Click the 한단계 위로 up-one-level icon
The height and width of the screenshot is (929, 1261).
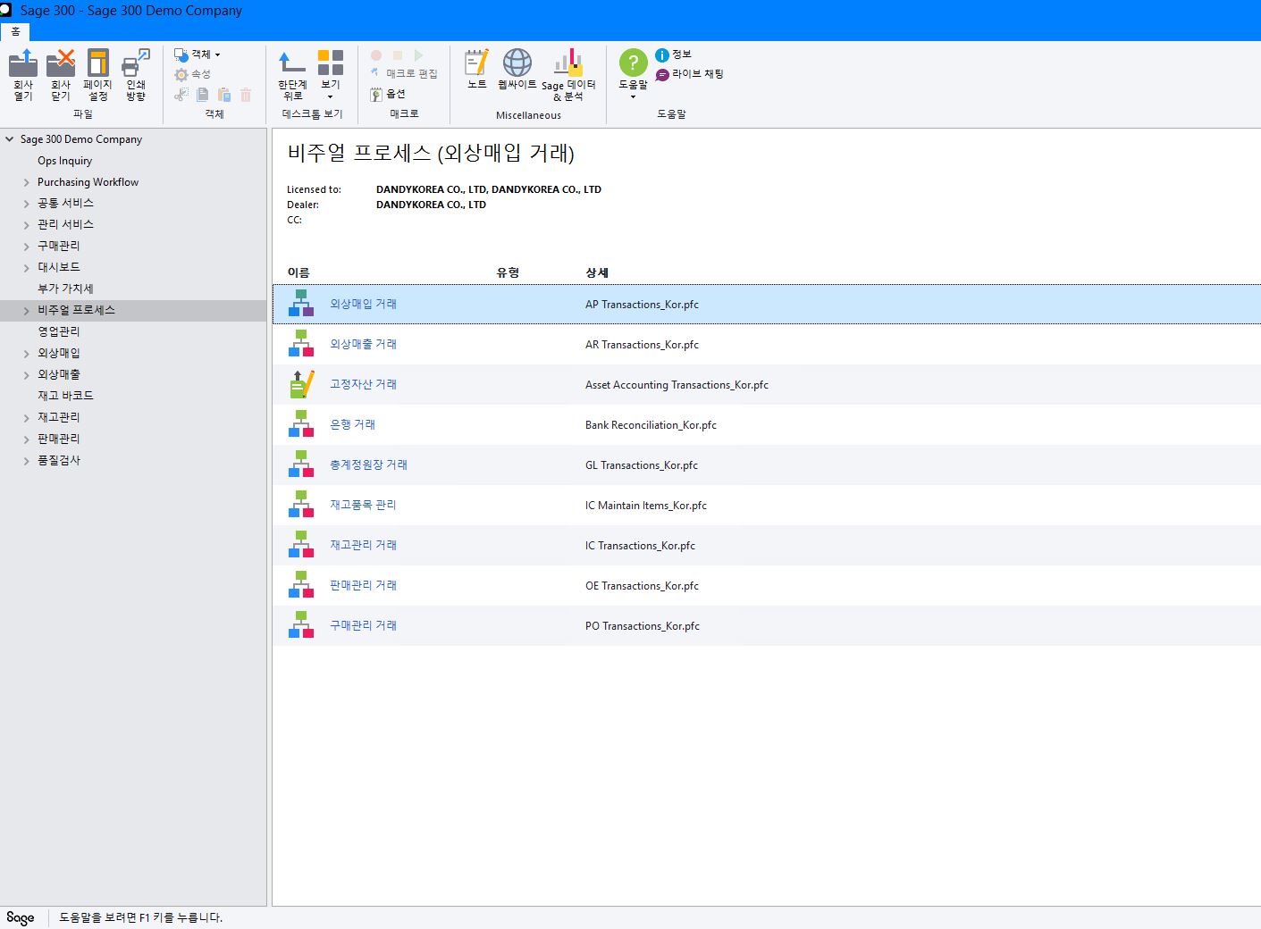(x=292, y=75)
